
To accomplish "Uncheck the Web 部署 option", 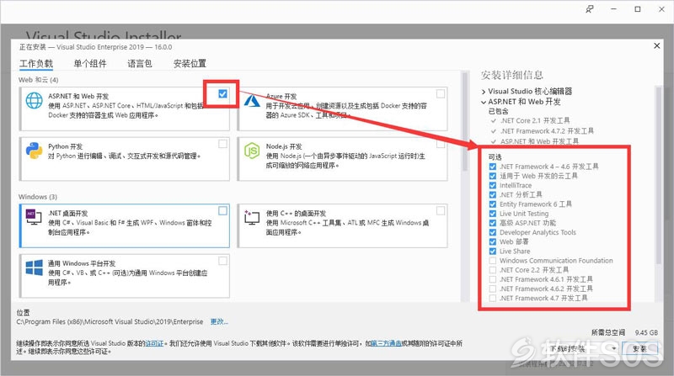I will pos(493,242).
